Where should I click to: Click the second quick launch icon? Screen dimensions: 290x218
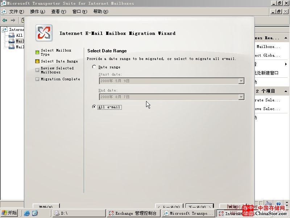click(x=35, y=213)
